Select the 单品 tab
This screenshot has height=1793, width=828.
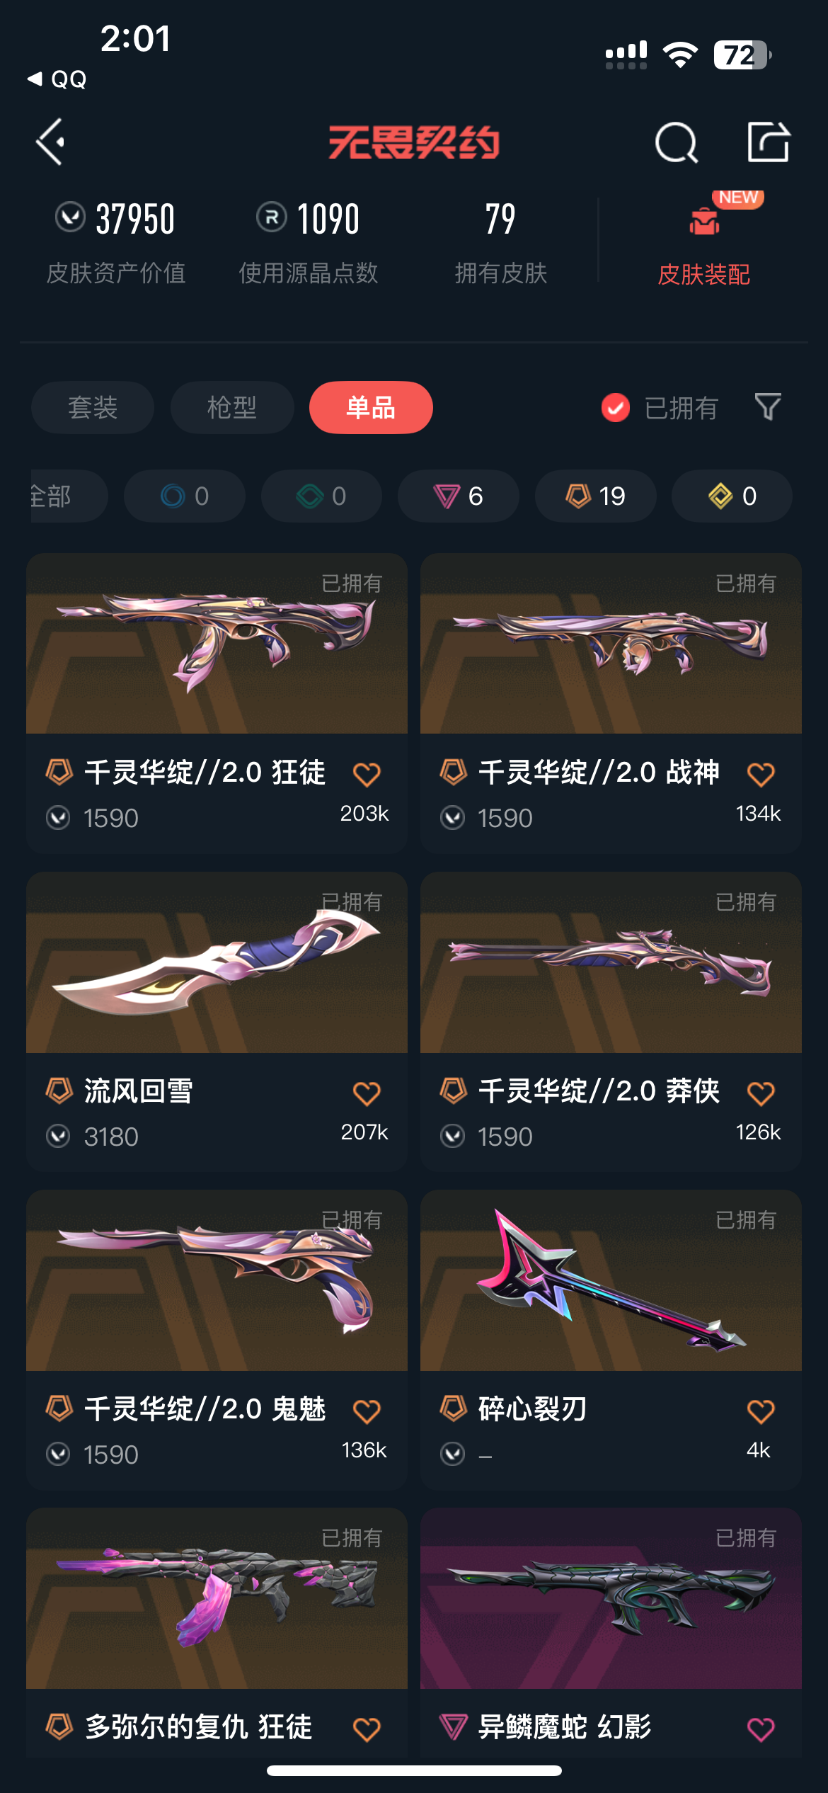(x=371, y=407)
